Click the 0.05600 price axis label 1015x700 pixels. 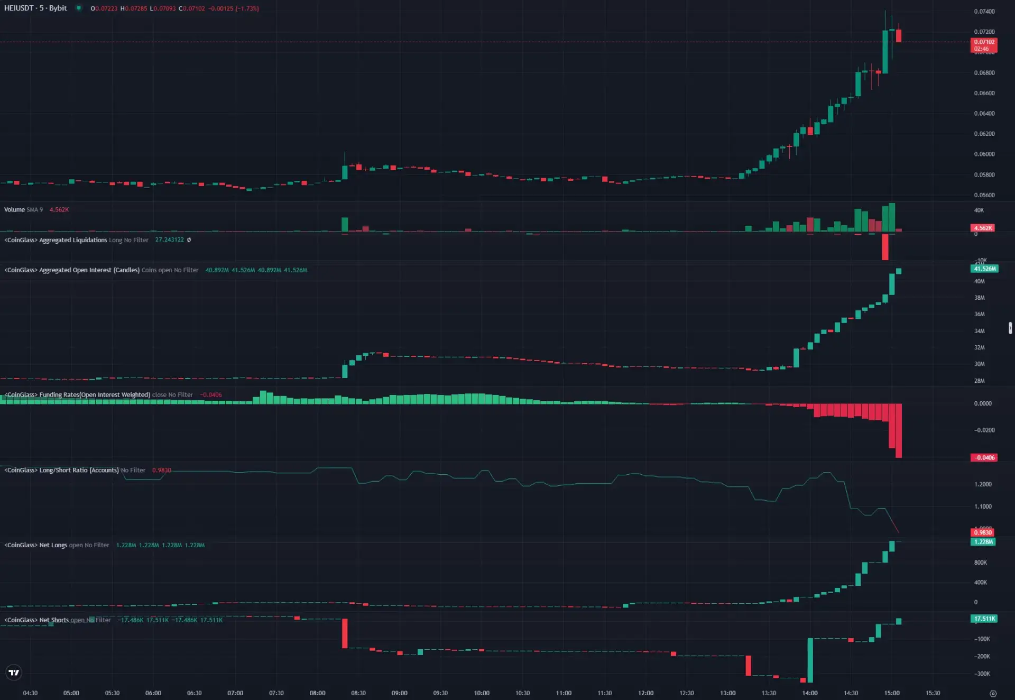tap(984, 195)
